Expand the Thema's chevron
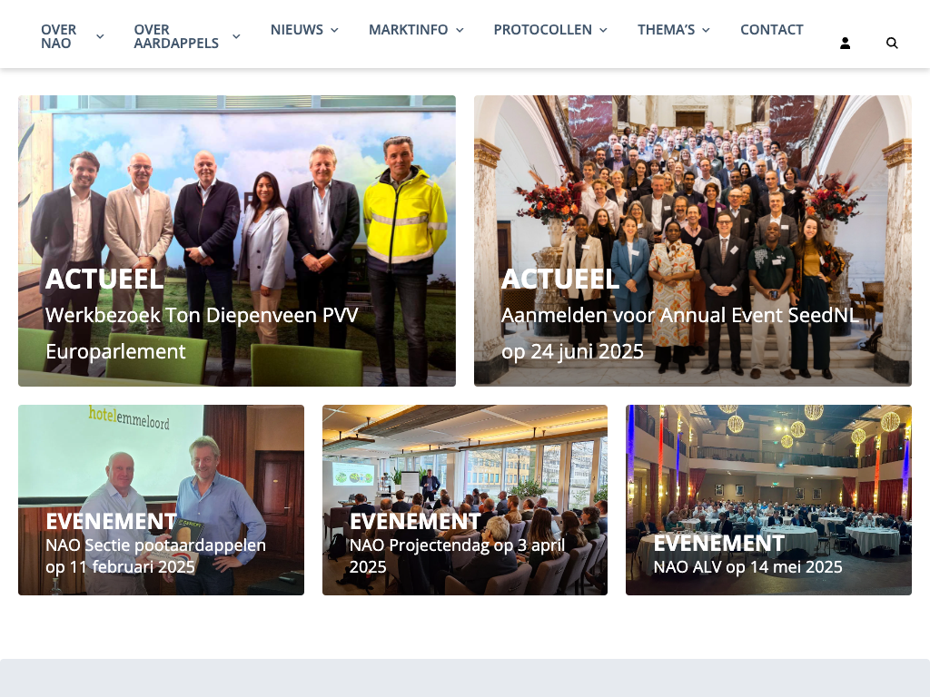Viewport: 930px width, 697px height. 706,30
